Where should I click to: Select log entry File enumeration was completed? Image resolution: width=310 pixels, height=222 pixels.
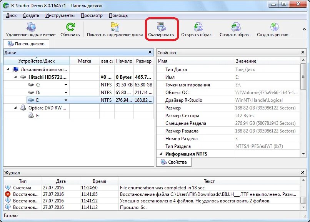click(152, 188)
